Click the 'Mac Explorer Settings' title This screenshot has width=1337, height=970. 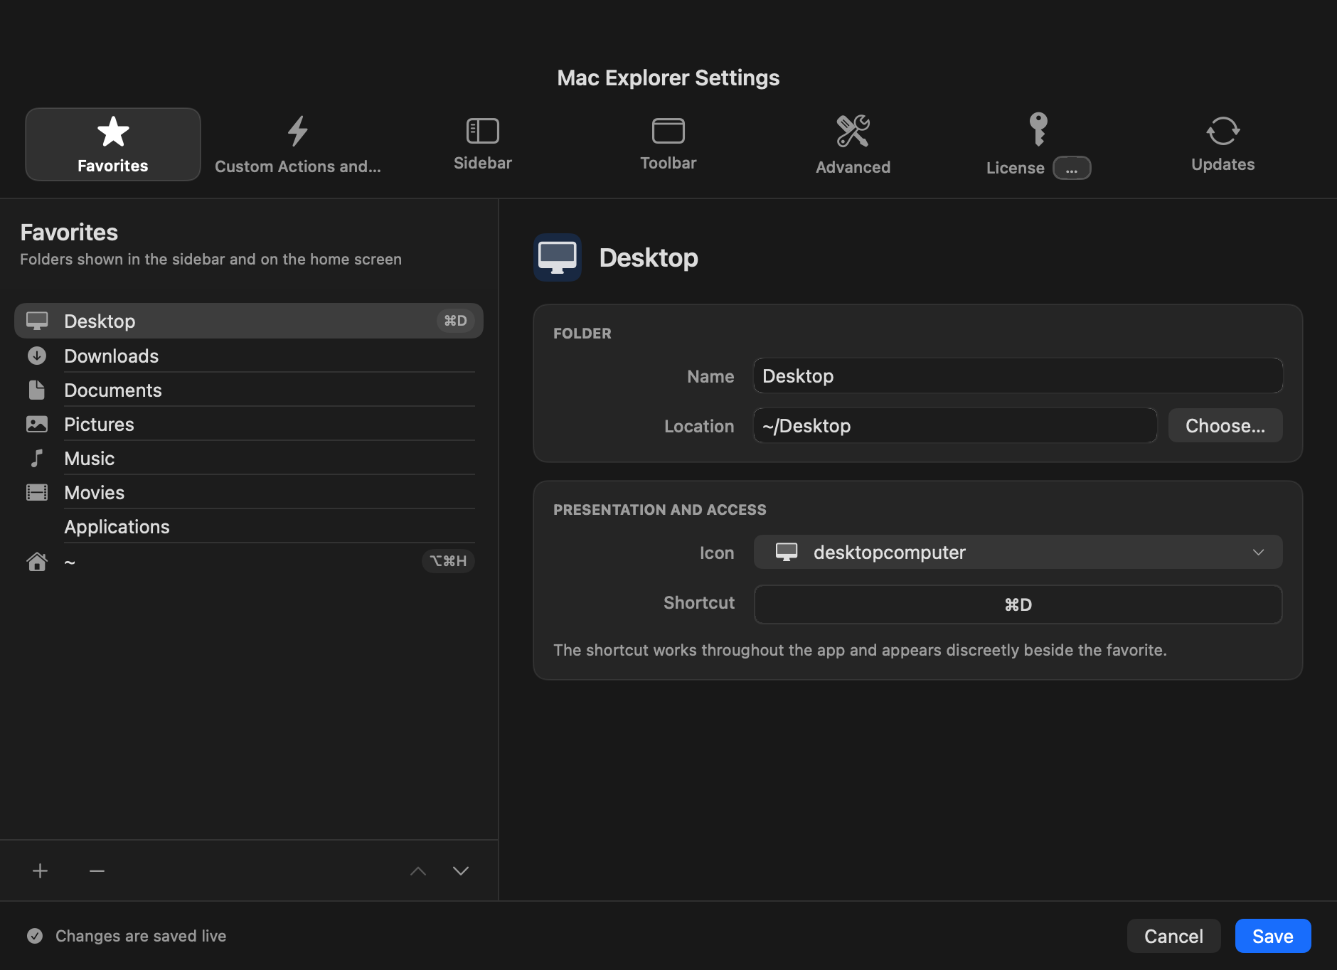tap(668, 78)
